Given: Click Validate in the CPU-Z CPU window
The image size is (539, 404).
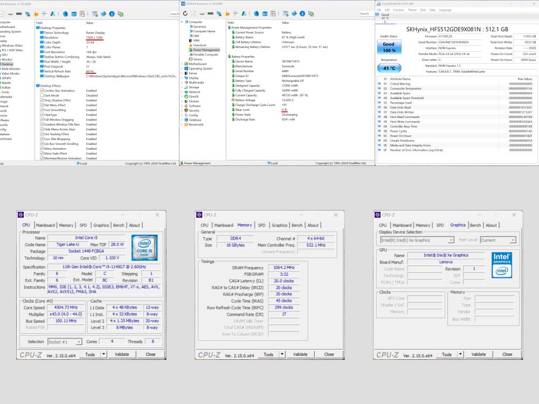Looking at the screenshot, I should (x=122, y=354).
